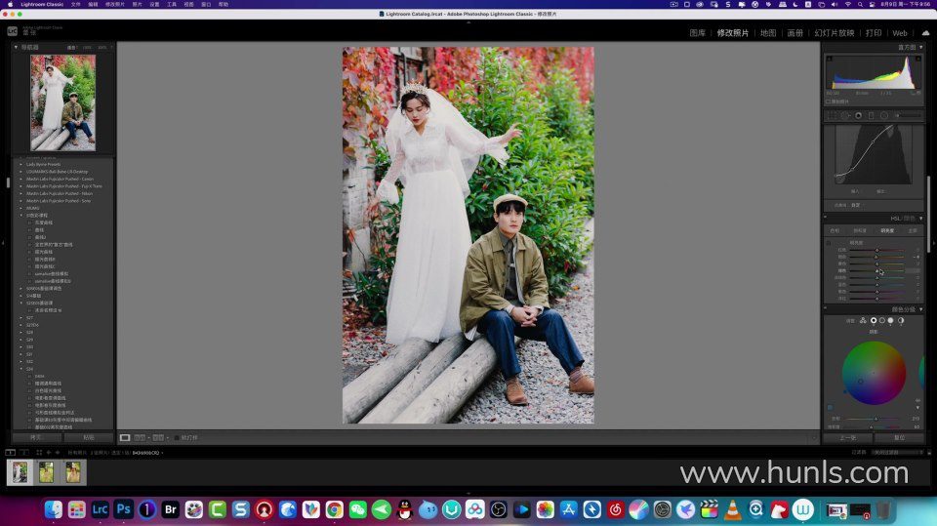
Task: Open Photoshop from the Dock
Action: 124,509
